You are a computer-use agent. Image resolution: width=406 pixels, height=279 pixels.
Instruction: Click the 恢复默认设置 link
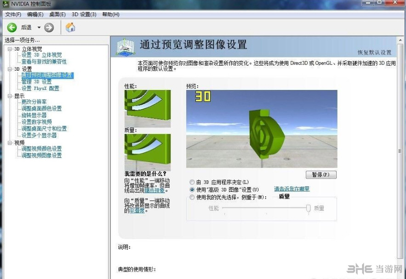[374, 52]
